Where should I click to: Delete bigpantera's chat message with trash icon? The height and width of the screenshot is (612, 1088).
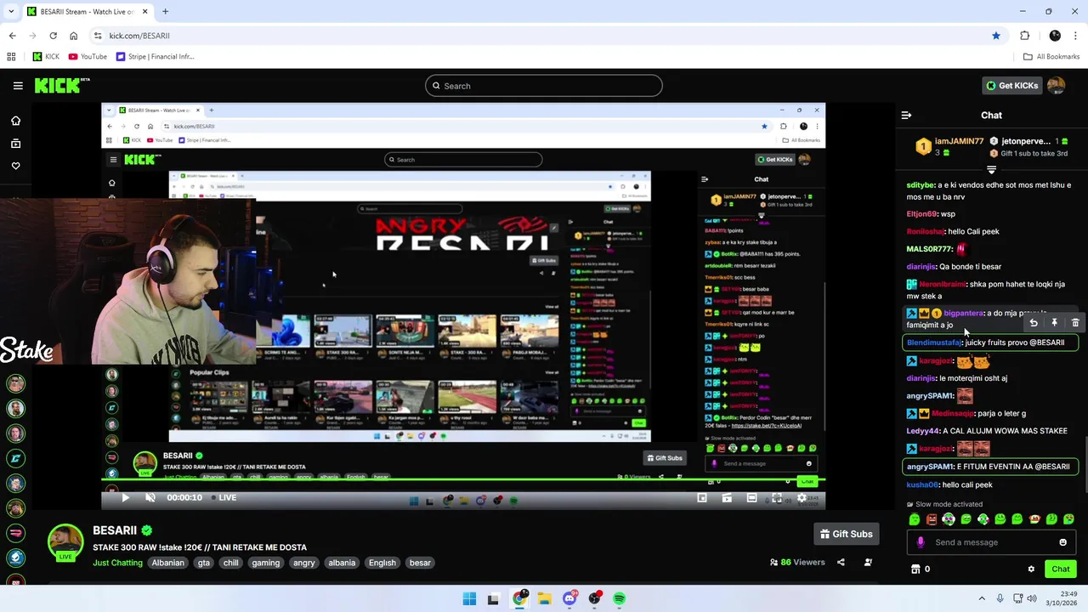(1075, 323)
